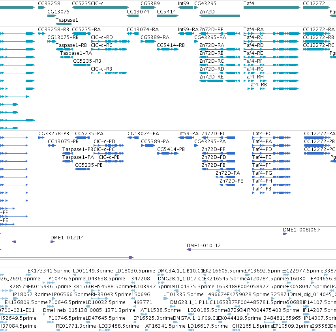Select protein CG5235-PA
This screenshot has width=336, height=332.
(89, 134)
